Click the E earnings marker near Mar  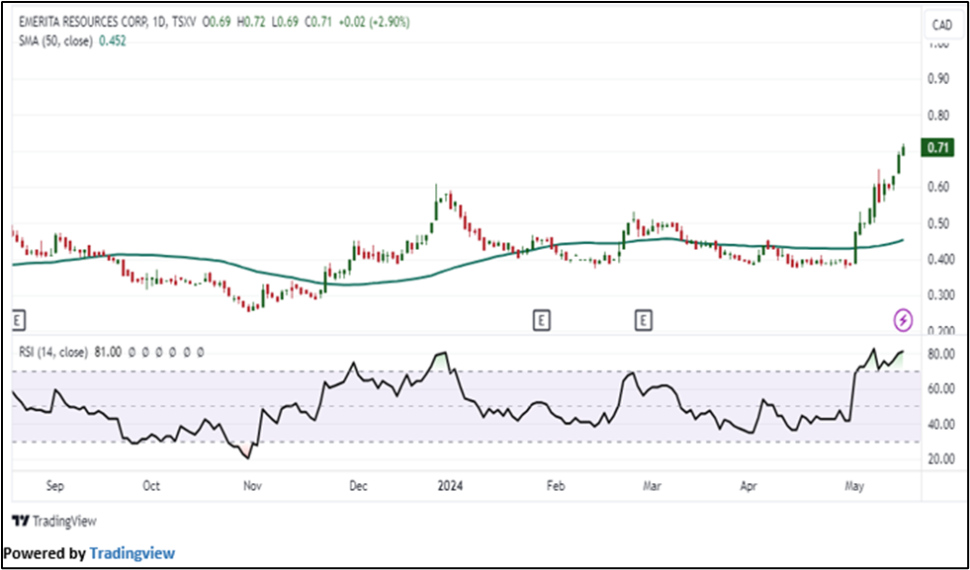coord(644,319)
